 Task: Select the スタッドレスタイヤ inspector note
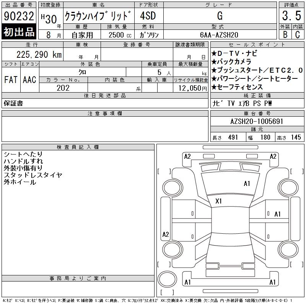click(33, 175)
